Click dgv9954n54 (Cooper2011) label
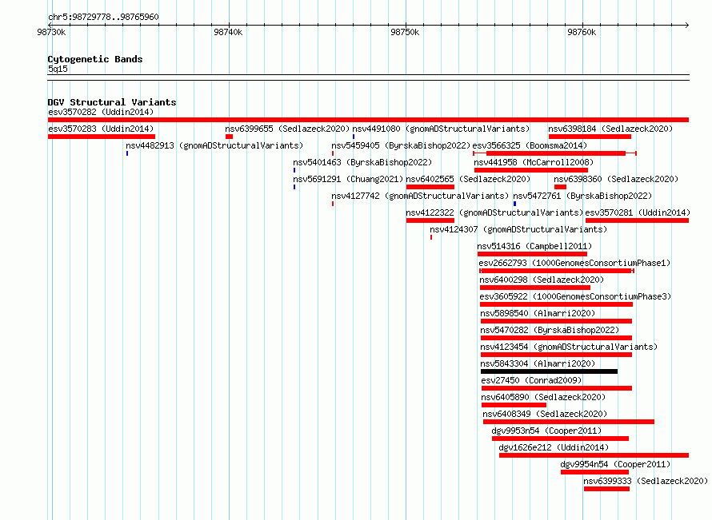712x520 pixels. tap(615, 464)
